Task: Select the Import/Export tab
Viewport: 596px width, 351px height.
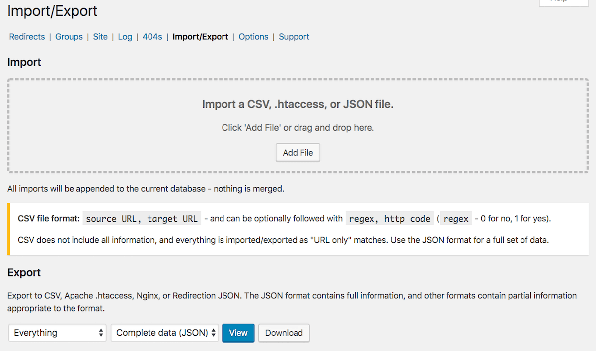Action: (201, 37)
